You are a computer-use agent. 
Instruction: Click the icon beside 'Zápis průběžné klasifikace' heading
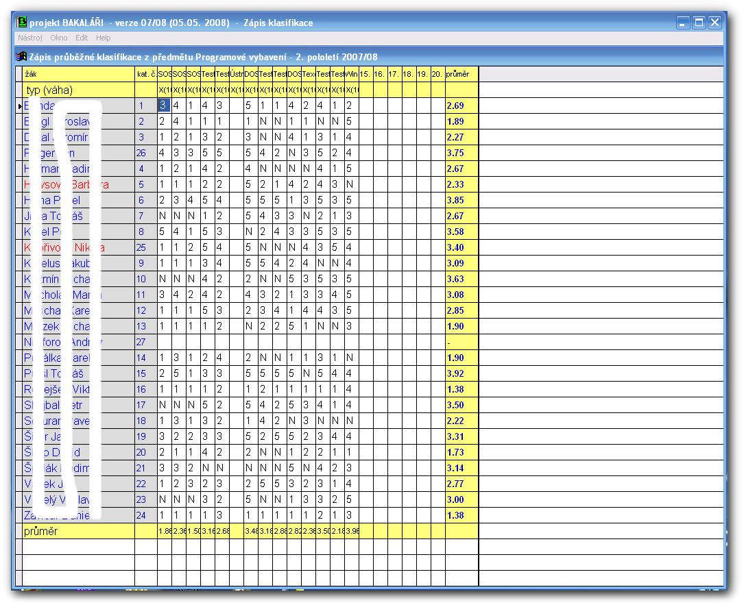pyautogui.click(x=21, y=57)
